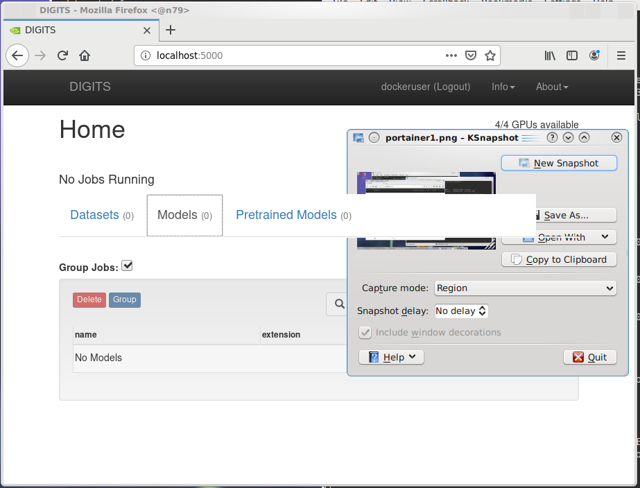
Task: Reload the localhost:5000 page
Action: 62,55
